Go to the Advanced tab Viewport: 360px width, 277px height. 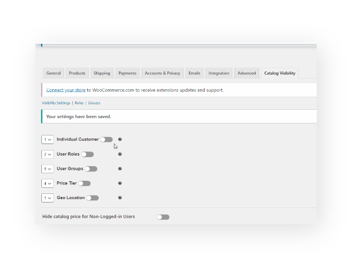point(247,73)
